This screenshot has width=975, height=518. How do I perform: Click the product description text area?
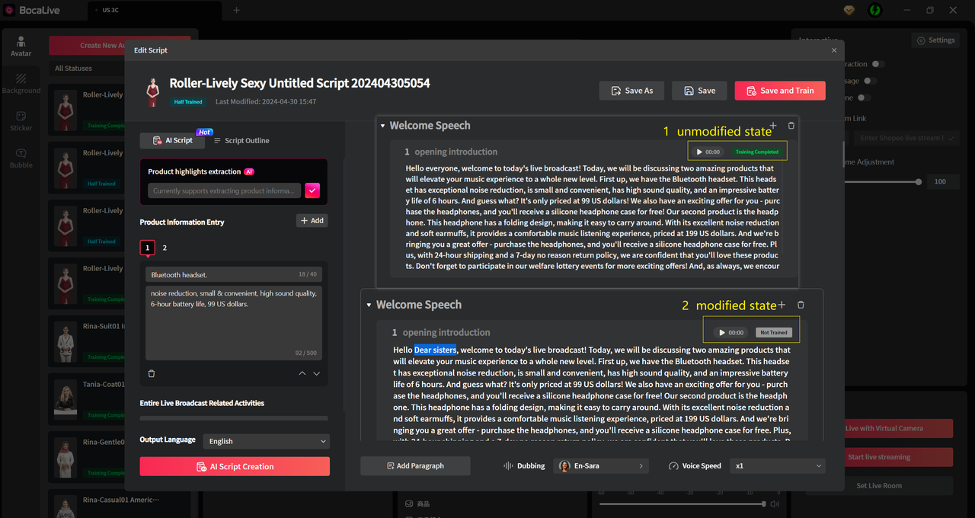[234, 321]
